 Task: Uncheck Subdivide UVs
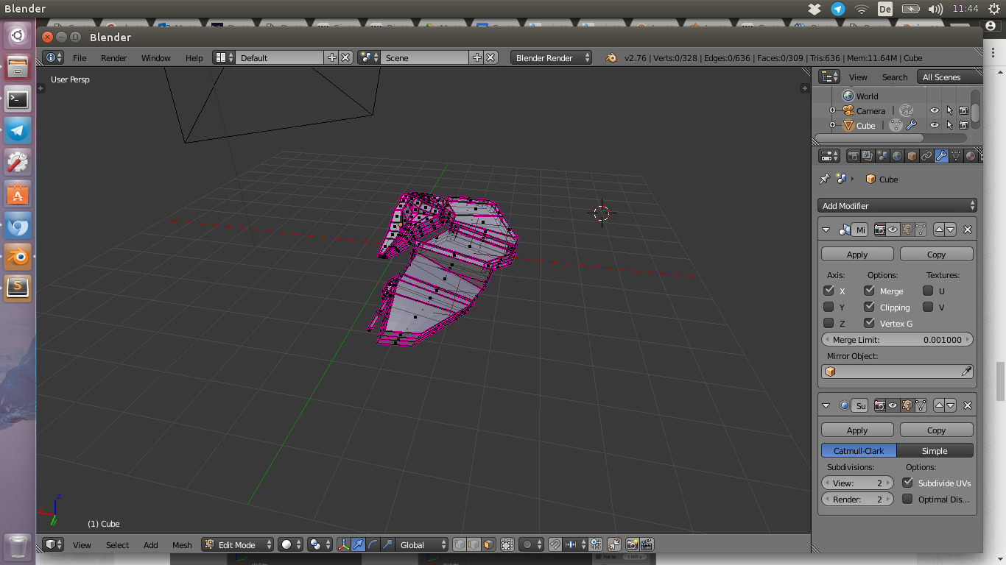(907, 483)
